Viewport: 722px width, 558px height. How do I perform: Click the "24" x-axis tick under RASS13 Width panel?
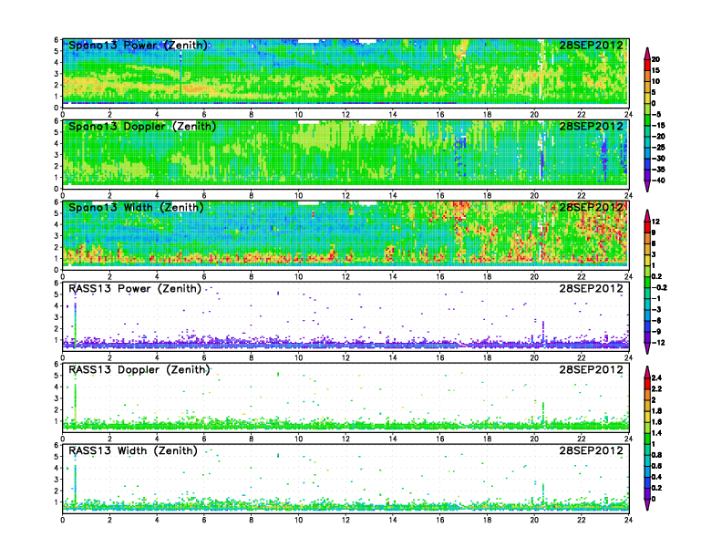click(x=628, y=520)
